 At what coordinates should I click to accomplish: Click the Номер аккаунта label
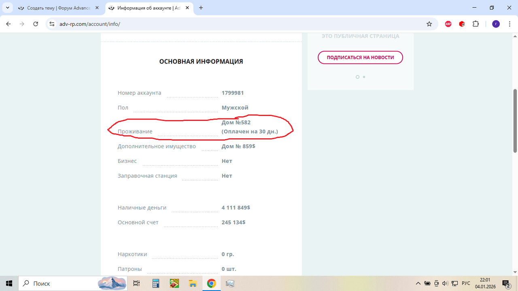[139, 93]
